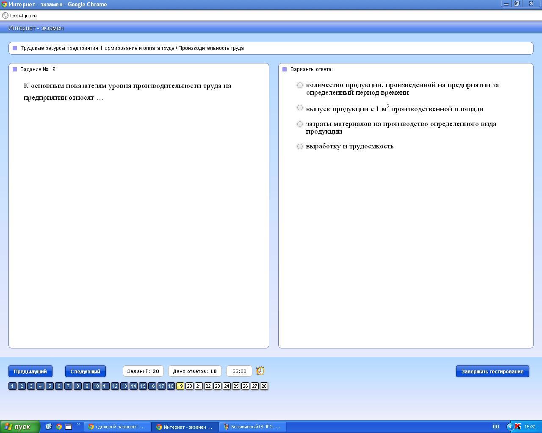The height and width of the screenshot is (433, 542).
Task: Open the Windows 'пуск' Start menu
Action: [x=20, y=427]
